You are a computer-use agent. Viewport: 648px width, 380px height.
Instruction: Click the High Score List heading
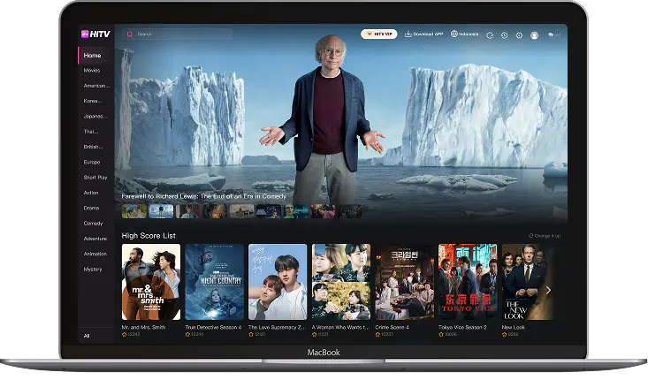[x=149, y=236]
